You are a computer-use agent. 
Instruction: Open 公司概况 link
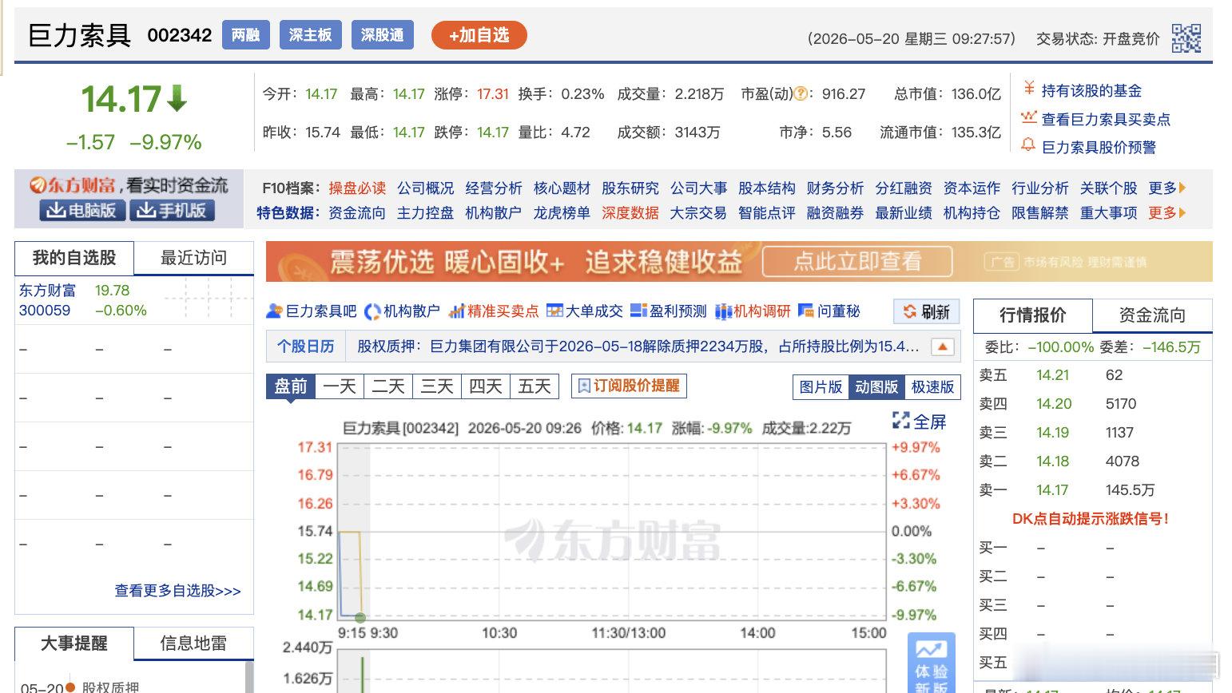426,188
